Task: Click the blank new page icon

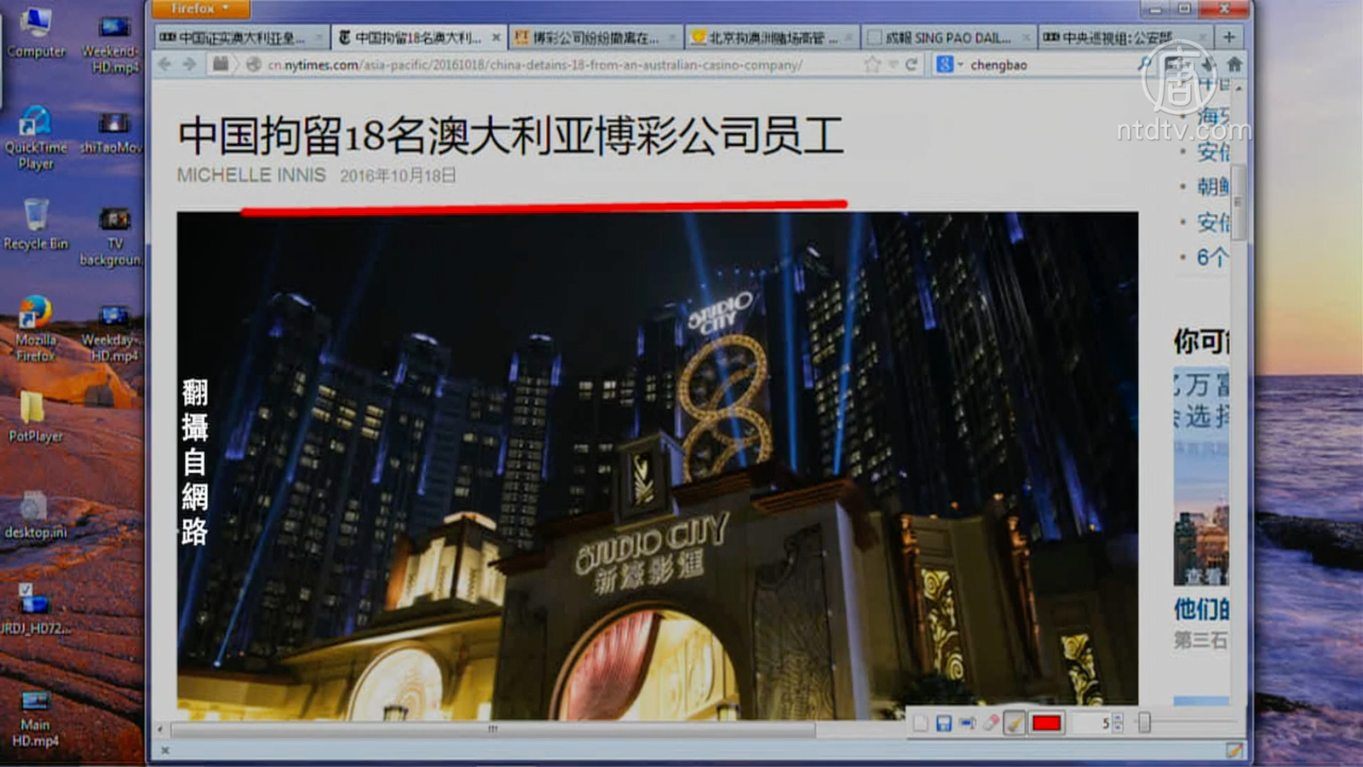Action: (x=920, y=724)
